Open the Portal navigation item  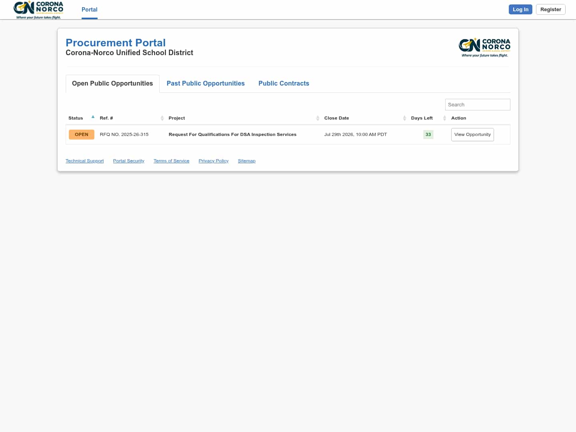tap(90, 10)
